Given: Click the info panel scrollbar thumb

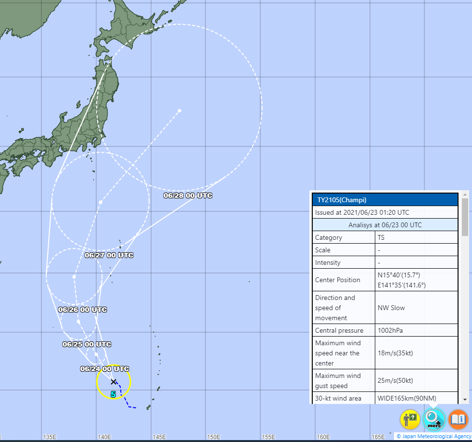Looking at the screenshot, I should [x=465, y=217].
